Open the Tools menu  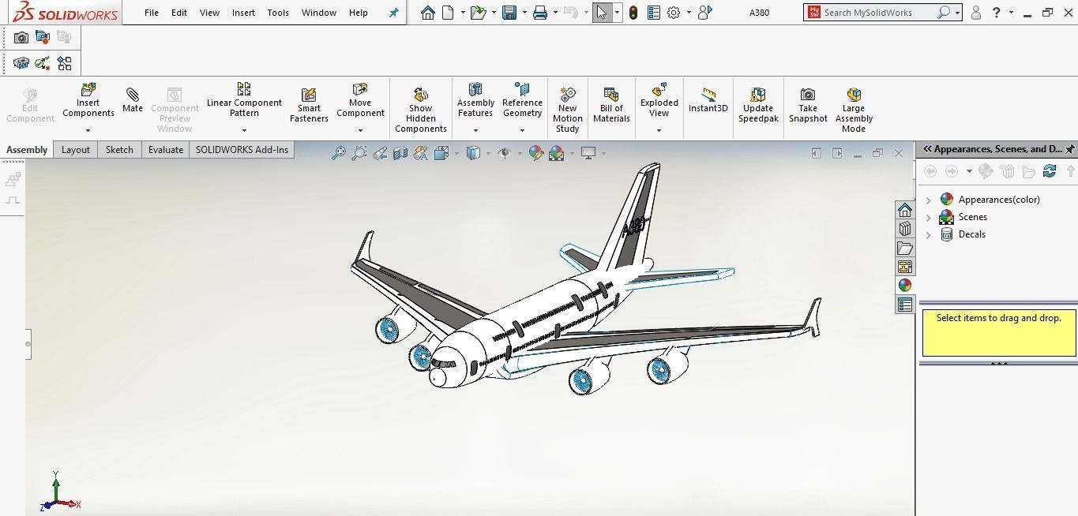pos(278,13)
